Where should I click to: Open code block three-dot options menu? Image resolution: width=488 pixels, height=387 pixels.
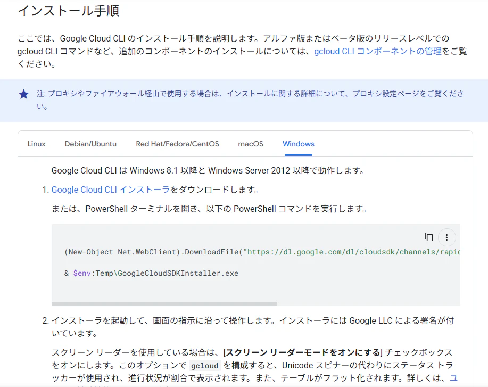point(446,237)
